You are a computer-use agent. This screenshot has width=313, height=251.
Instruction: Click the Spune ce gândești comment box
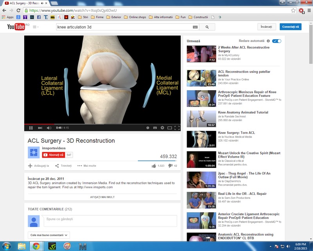tap(110, 221)
